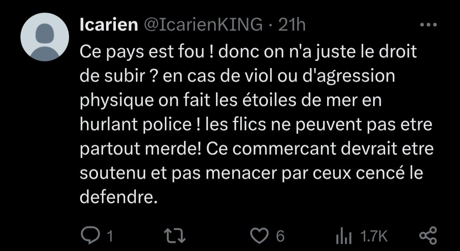Click the words "de subir ?" in the tweet

point(119,76)
